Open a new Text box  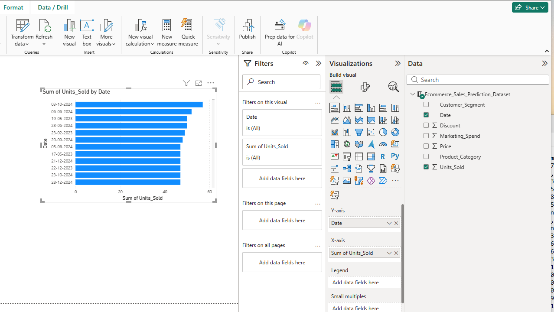pos(87,30)
